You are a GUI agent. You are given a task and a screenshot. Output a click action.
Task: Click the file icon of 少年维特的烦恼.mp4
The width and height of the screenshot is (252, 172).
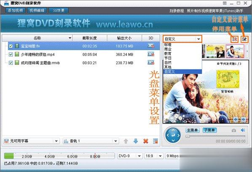pyautogui.click(x=17, y=54)
